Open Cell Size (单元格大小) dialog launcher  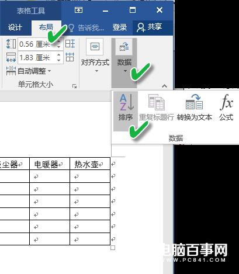point(74,86)
